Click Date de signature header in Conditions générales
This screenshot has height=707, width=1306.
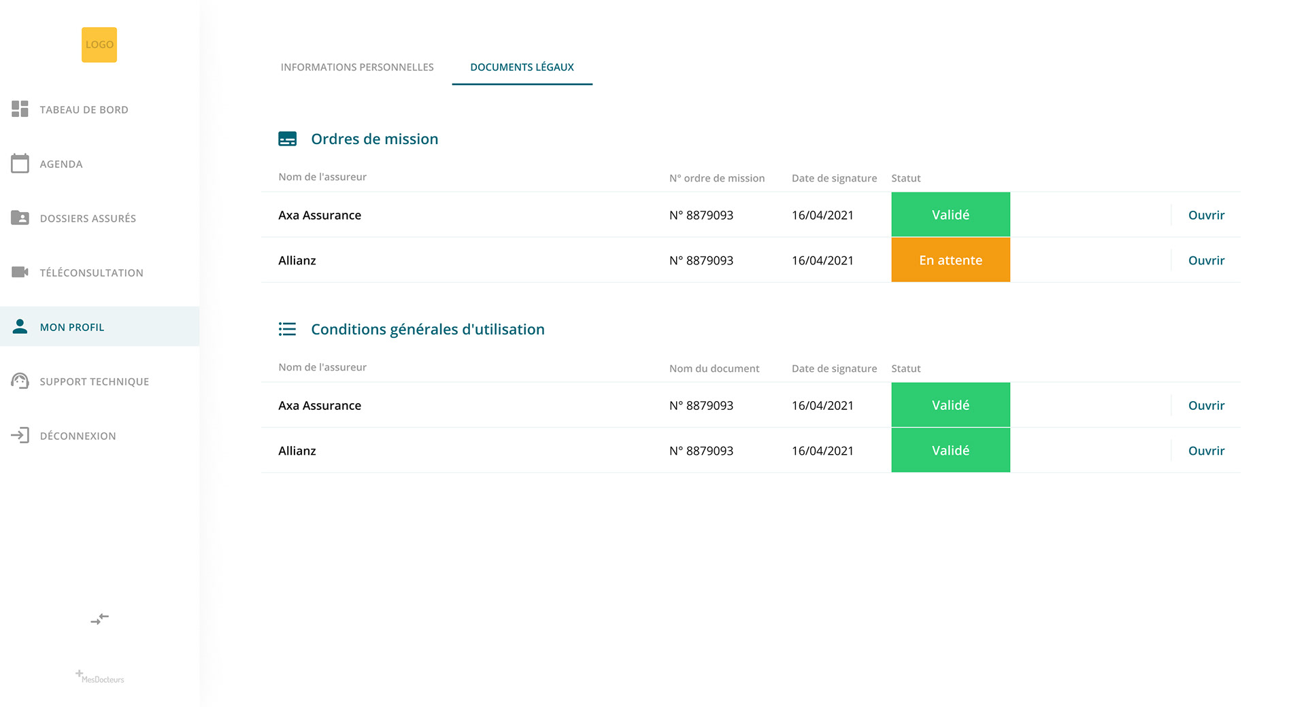[834, 368]
